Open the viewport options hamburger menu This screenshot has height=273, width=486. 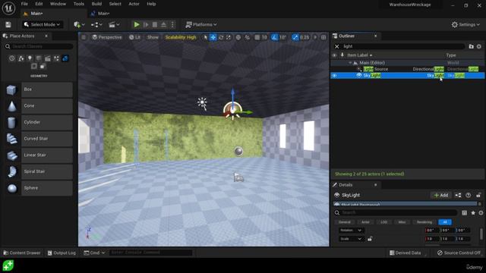pyautogui.click(x=84, y=37)
